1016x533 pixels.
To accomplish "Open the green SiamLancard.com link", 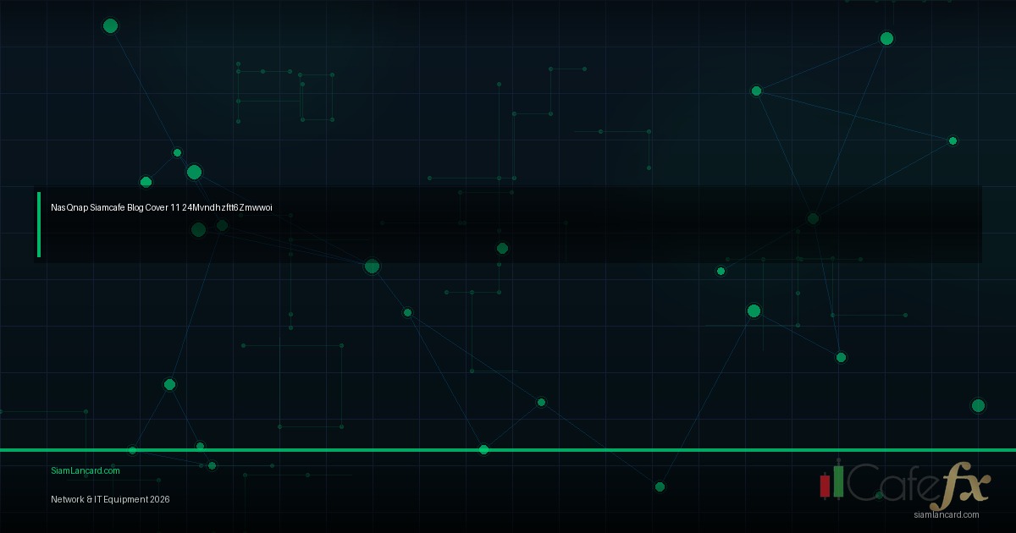I will click(x=86, y=470).
